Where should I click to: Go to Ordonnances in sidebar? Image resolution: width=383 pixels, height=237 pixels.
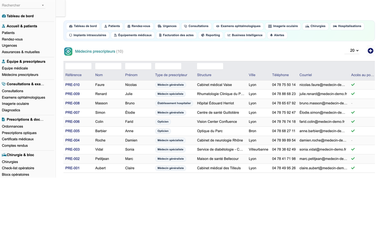[x=12, y=126]
